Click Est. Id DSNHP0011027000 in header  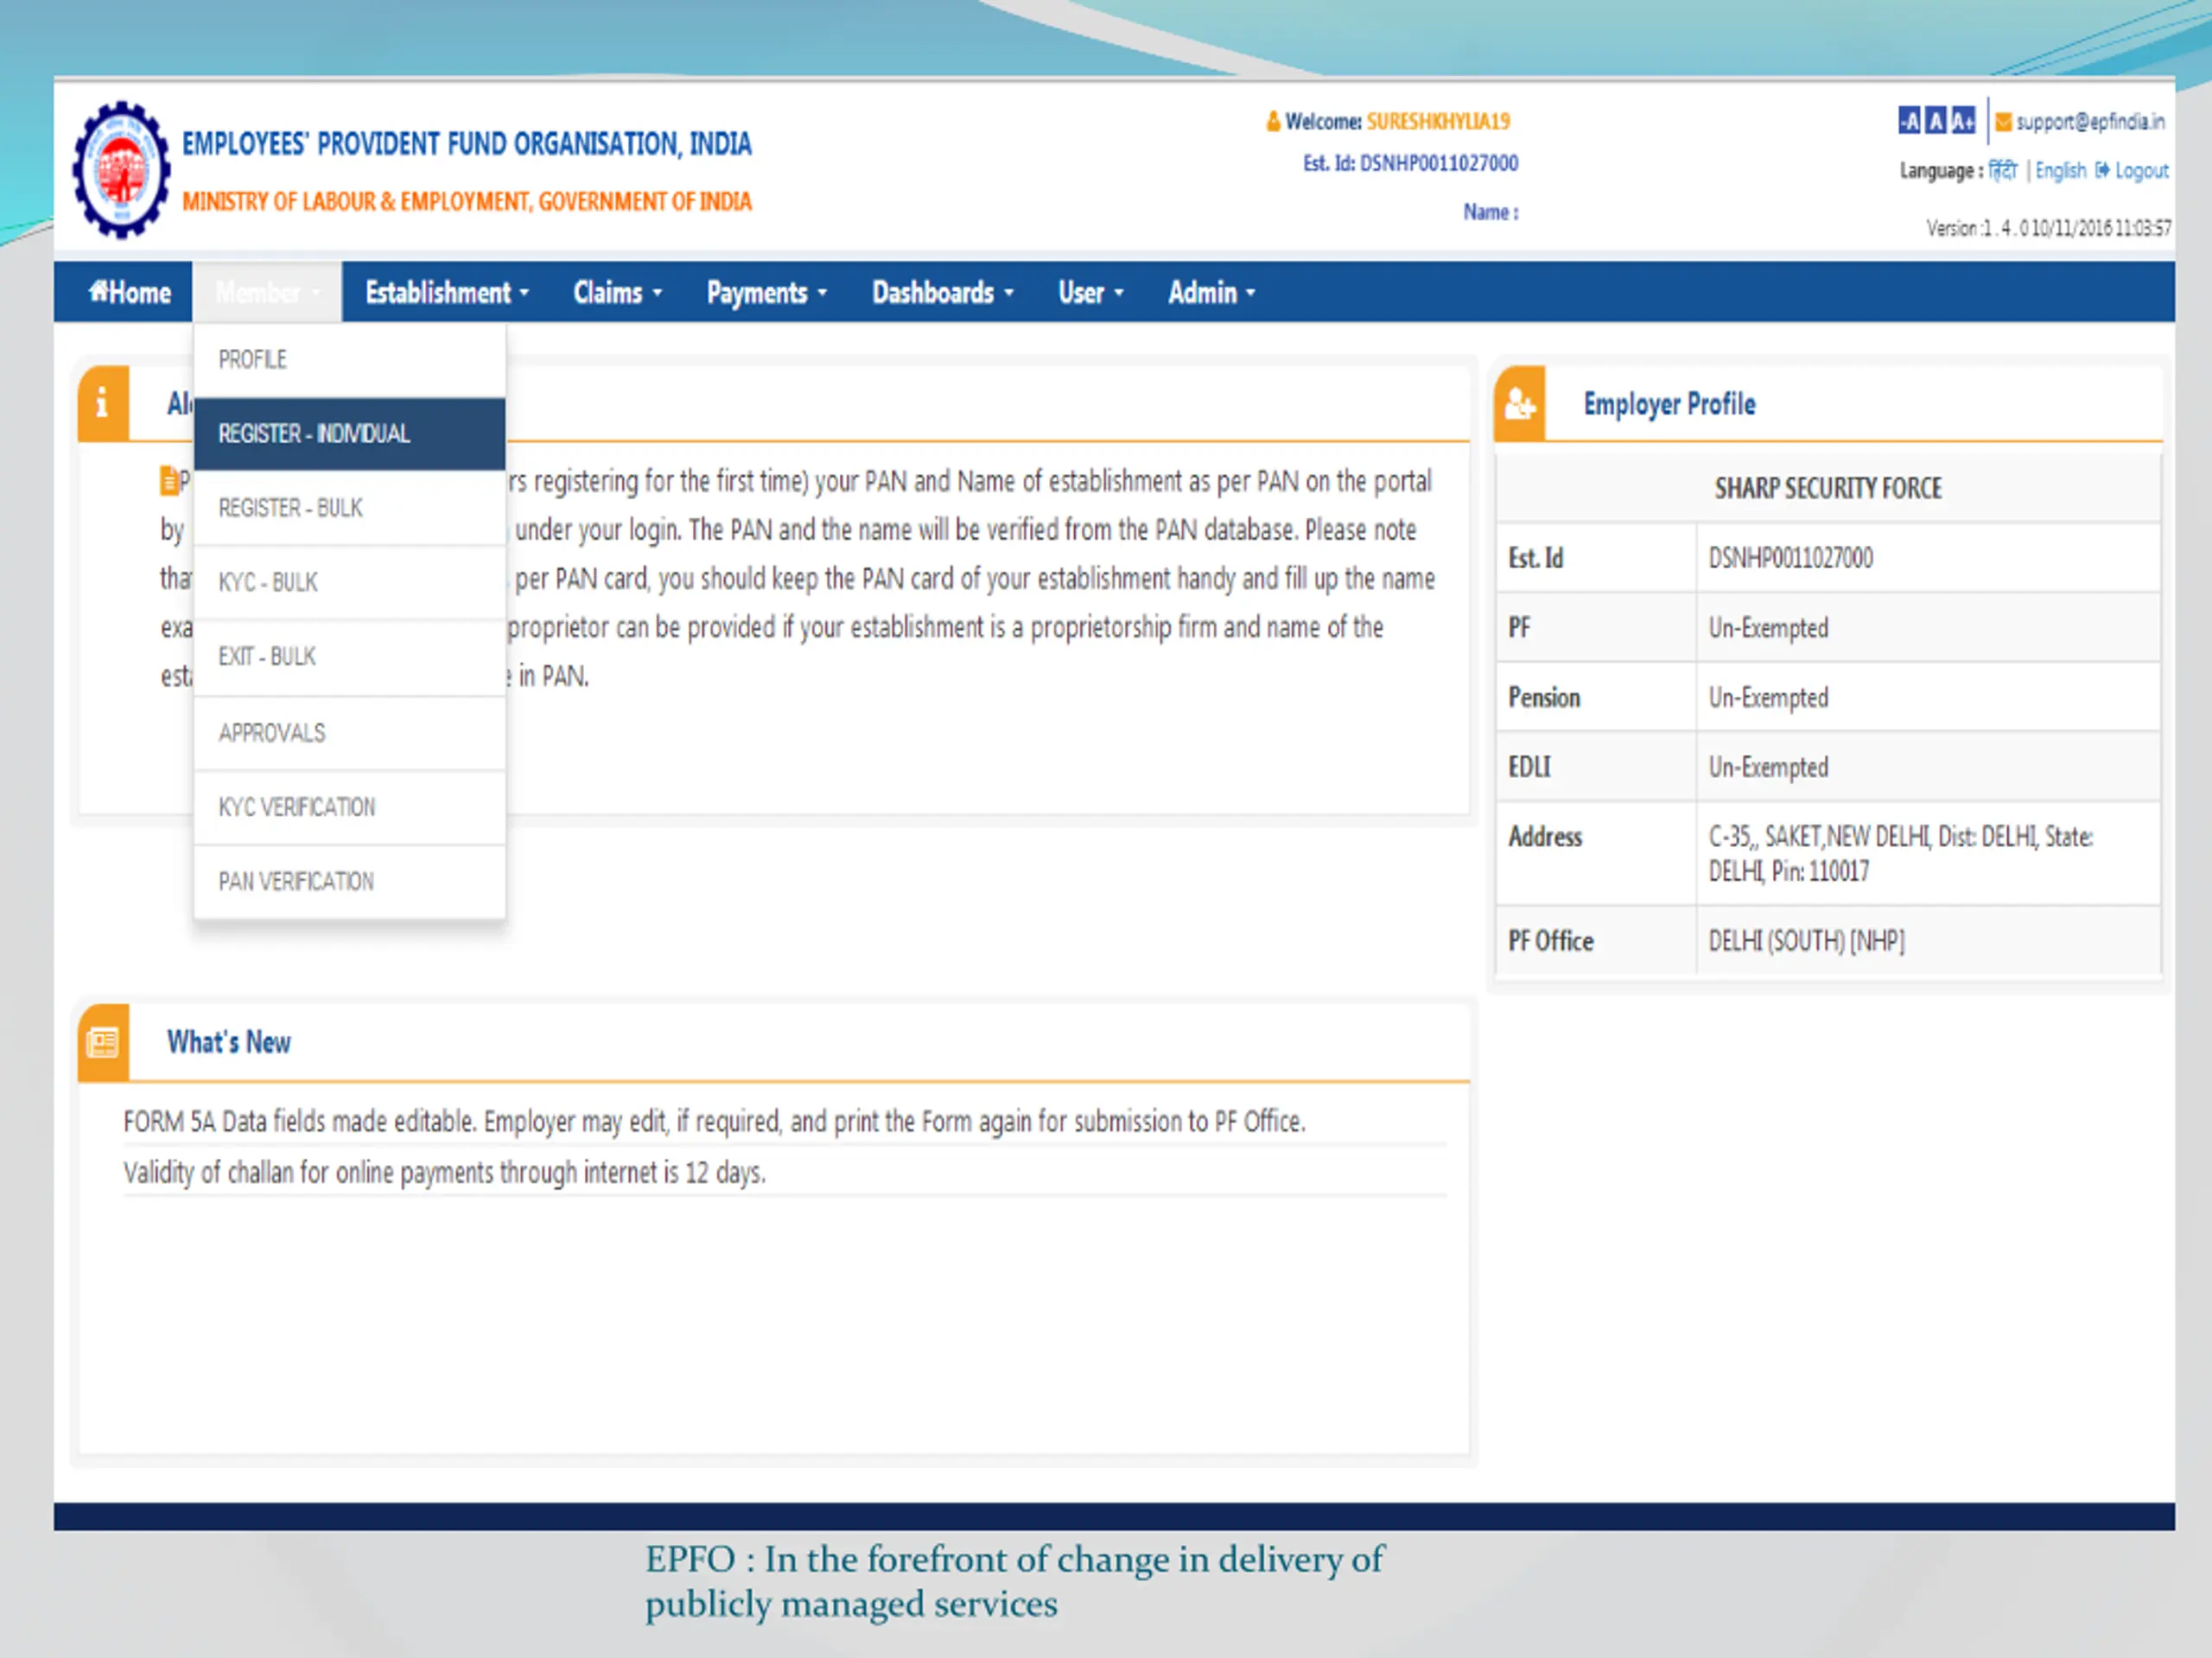click(1410, 163)
